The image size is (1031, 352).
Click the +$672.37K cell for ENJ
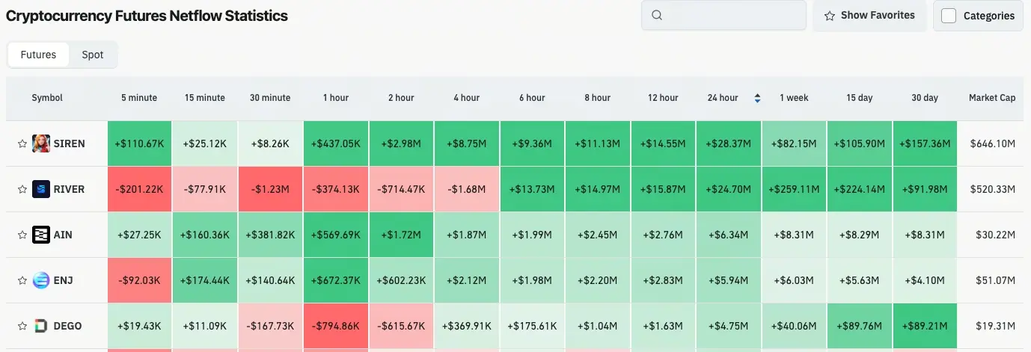[336, 280]
